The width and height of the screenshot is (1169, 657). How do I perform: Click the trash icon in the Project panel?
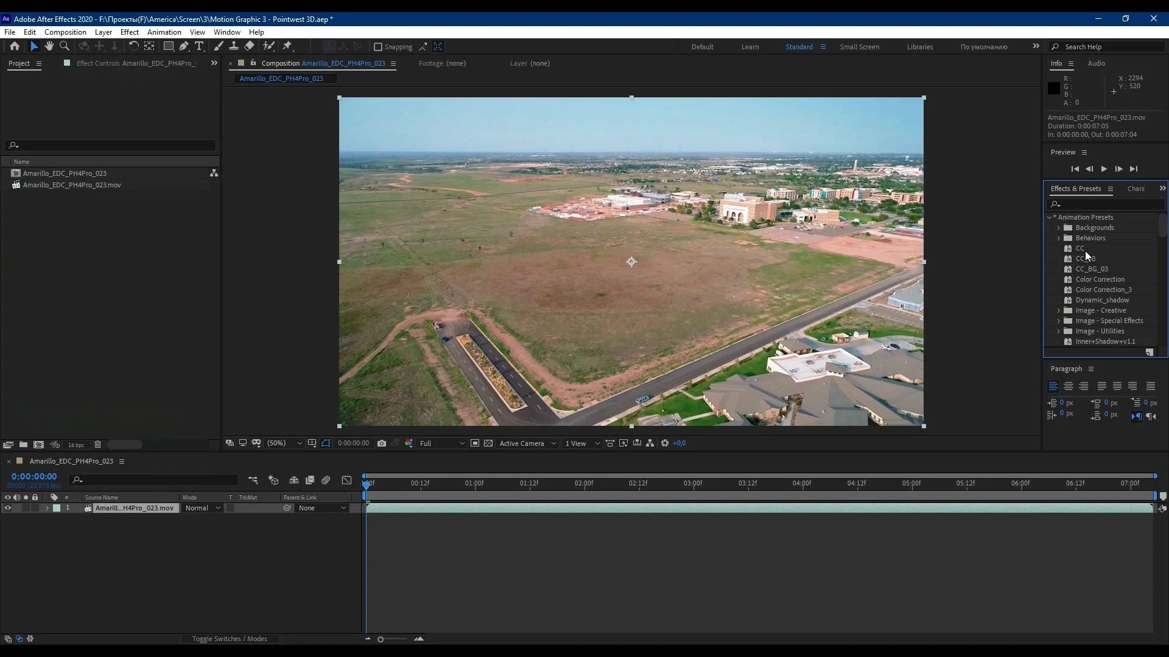(97, 445)
